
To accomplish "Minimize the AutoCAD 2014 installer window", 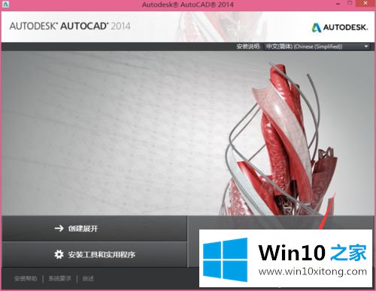I will (x=338, y=4).
